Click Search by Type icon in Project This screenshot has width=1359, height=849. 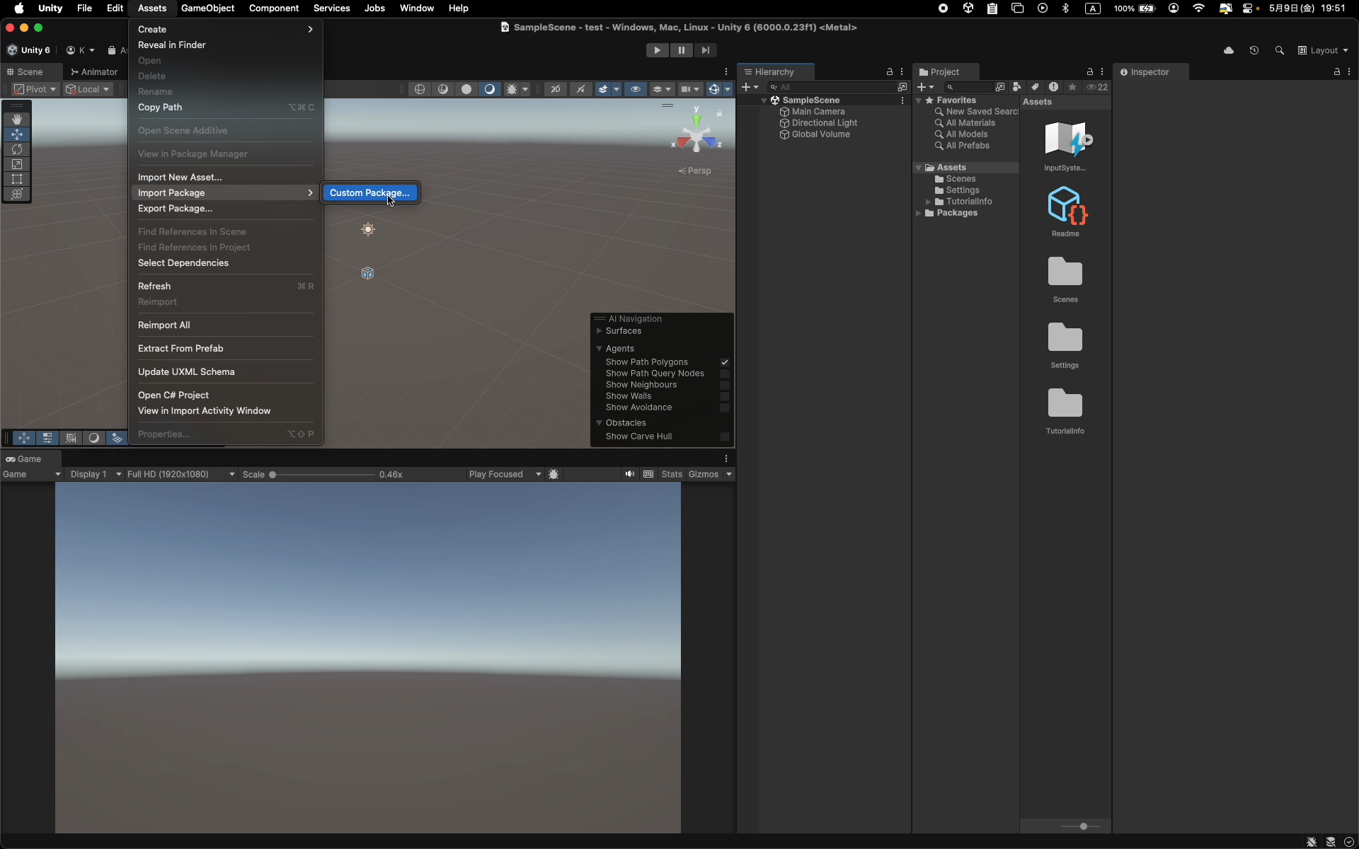click(1017, 87)
